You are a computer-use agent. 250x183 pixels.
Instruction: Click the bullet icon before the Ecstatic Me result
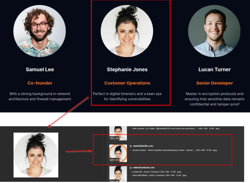pyautogui.click(x=130, y=171)
